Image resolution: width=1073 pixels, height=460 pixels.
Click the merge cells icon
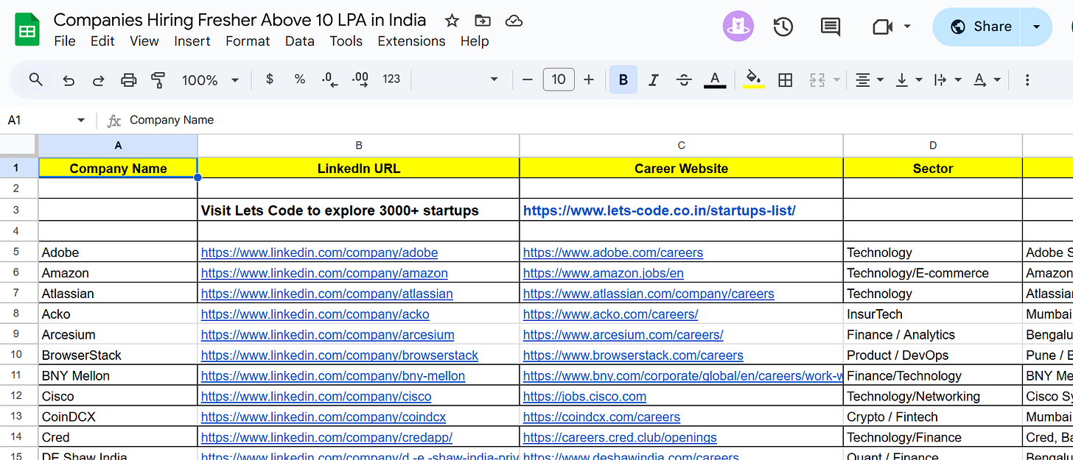click(817, 80)
